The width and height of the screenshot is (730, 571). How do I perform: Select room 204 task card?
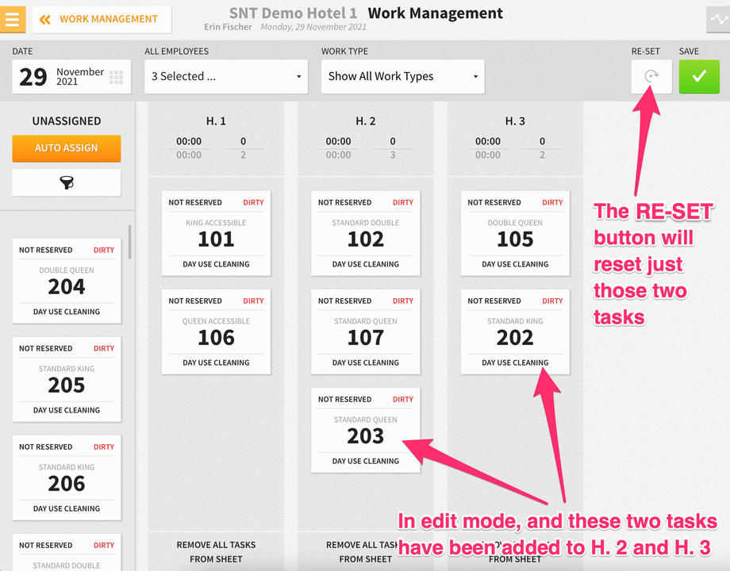[x=67, y=281]
